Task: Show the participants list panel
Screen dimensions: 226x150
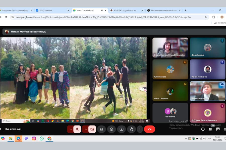Action: 210,129
